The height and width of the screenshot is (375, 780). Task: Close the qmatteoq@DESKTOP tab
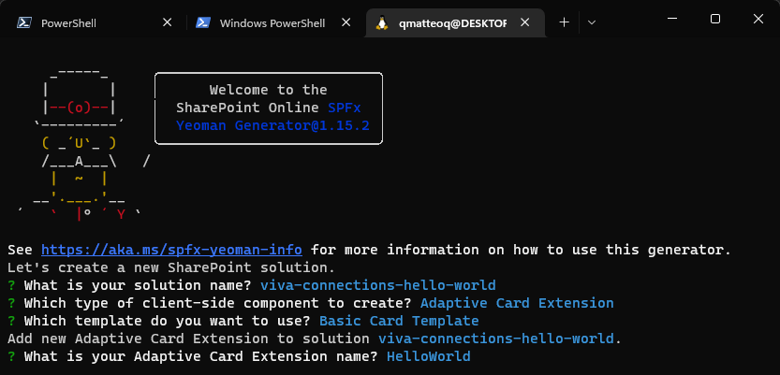(527, 23)
